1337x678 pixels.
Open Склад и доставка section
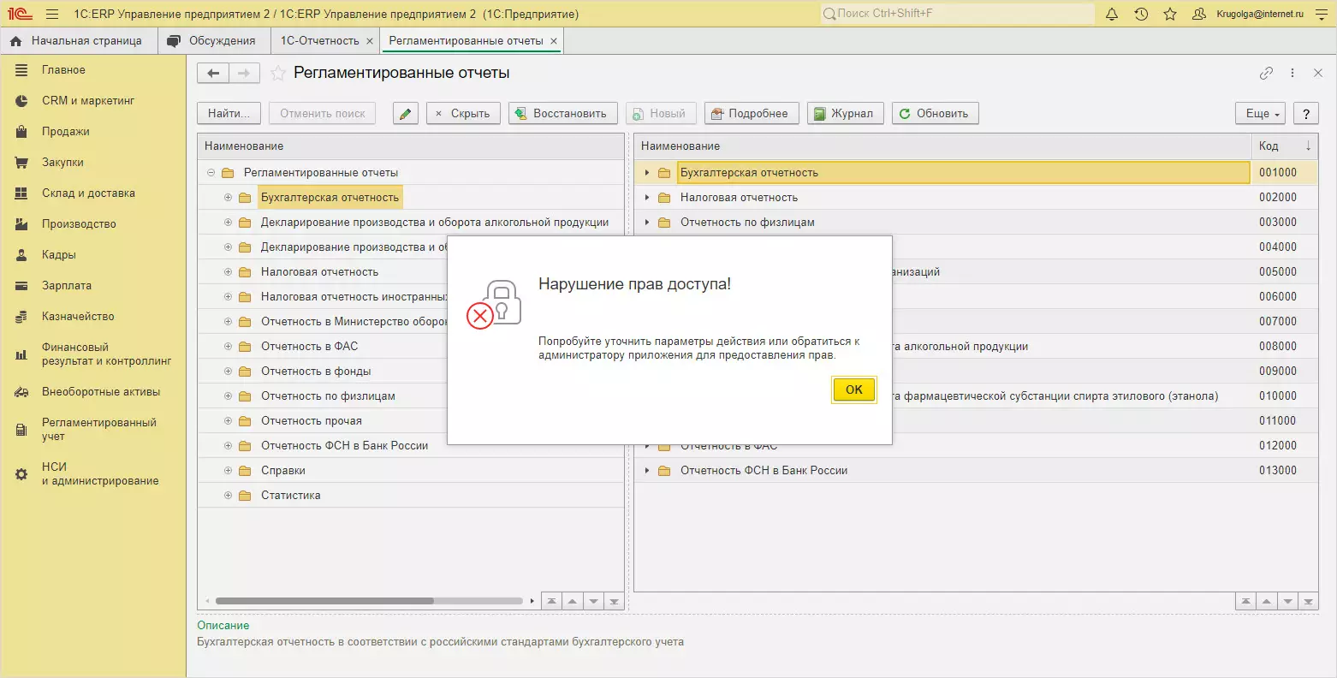[93, 193]
